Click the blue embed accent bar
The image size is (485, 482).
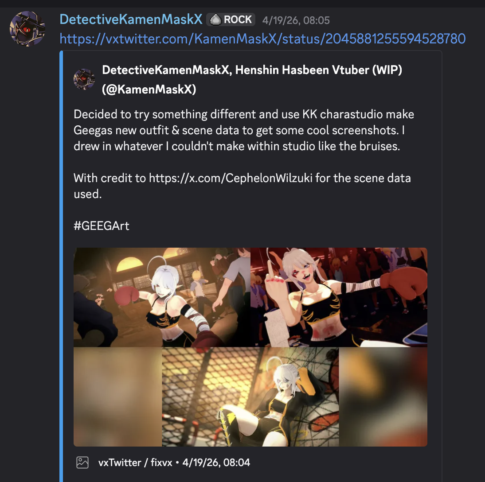click(61, 266)
